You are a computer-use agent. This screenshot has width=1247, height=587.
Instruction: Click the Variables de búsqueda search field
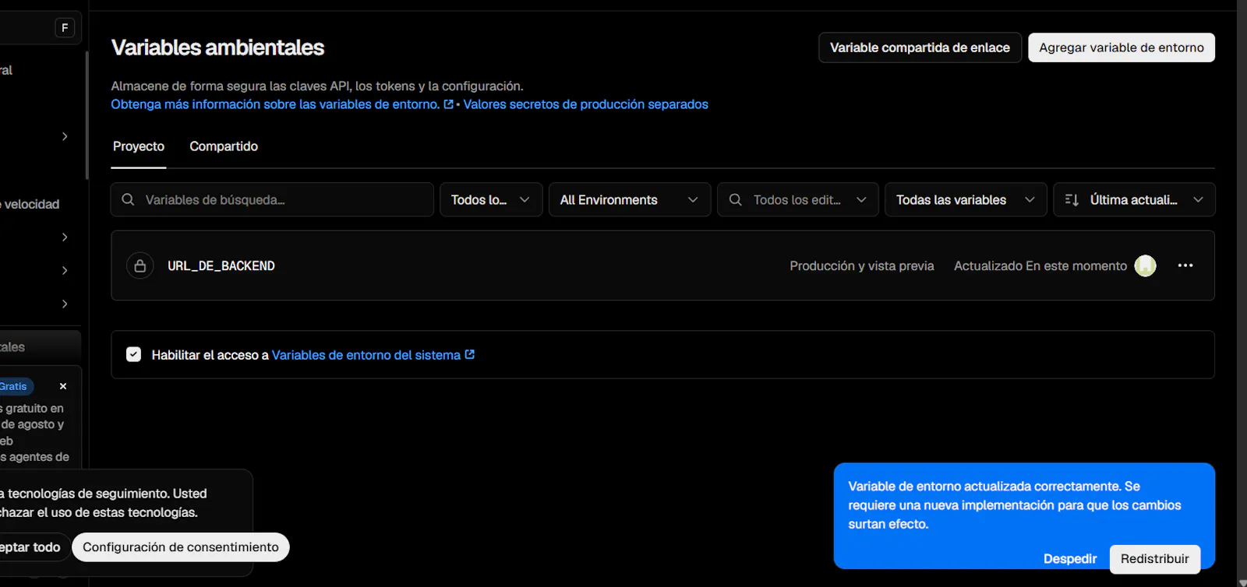pos(272,200)
